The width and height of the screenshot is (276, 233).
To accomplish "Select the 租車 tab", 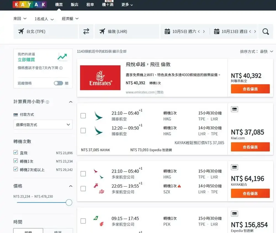I will pyautogui.click(x=90, y=5).
